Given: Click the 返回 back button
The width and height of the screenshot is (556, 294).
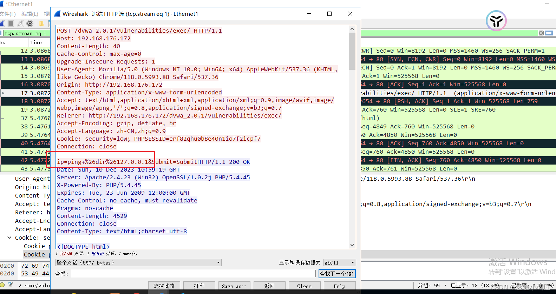Looking at the screenshot, I should pyautogui.click(x=269, y=286).
